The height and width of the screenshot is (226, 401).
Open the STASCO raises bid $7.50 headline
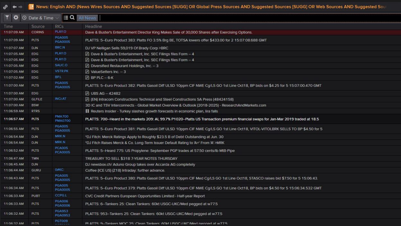tap(201, 178)
